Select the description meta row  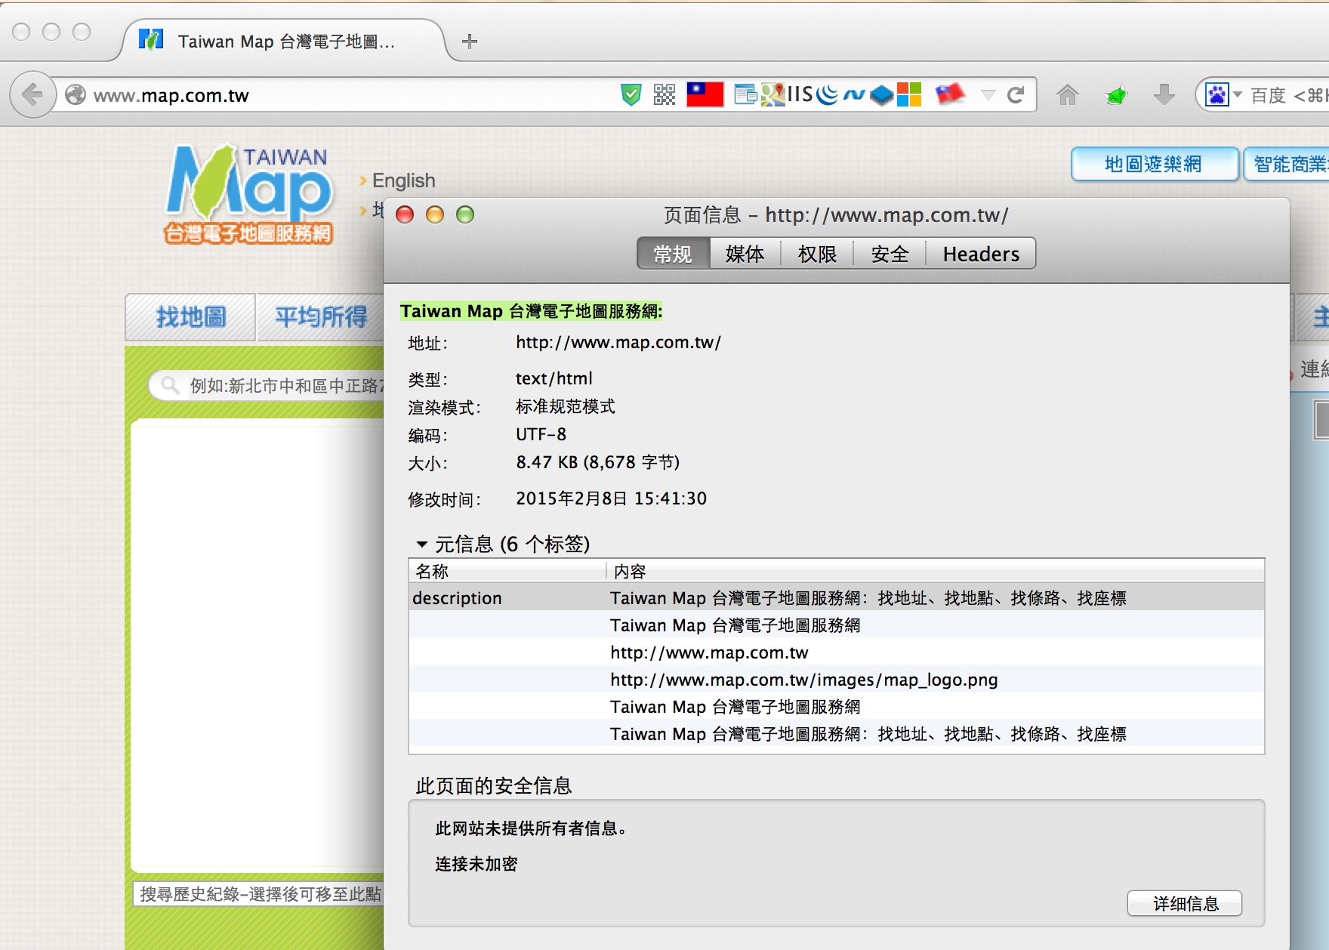click(836, 598)
